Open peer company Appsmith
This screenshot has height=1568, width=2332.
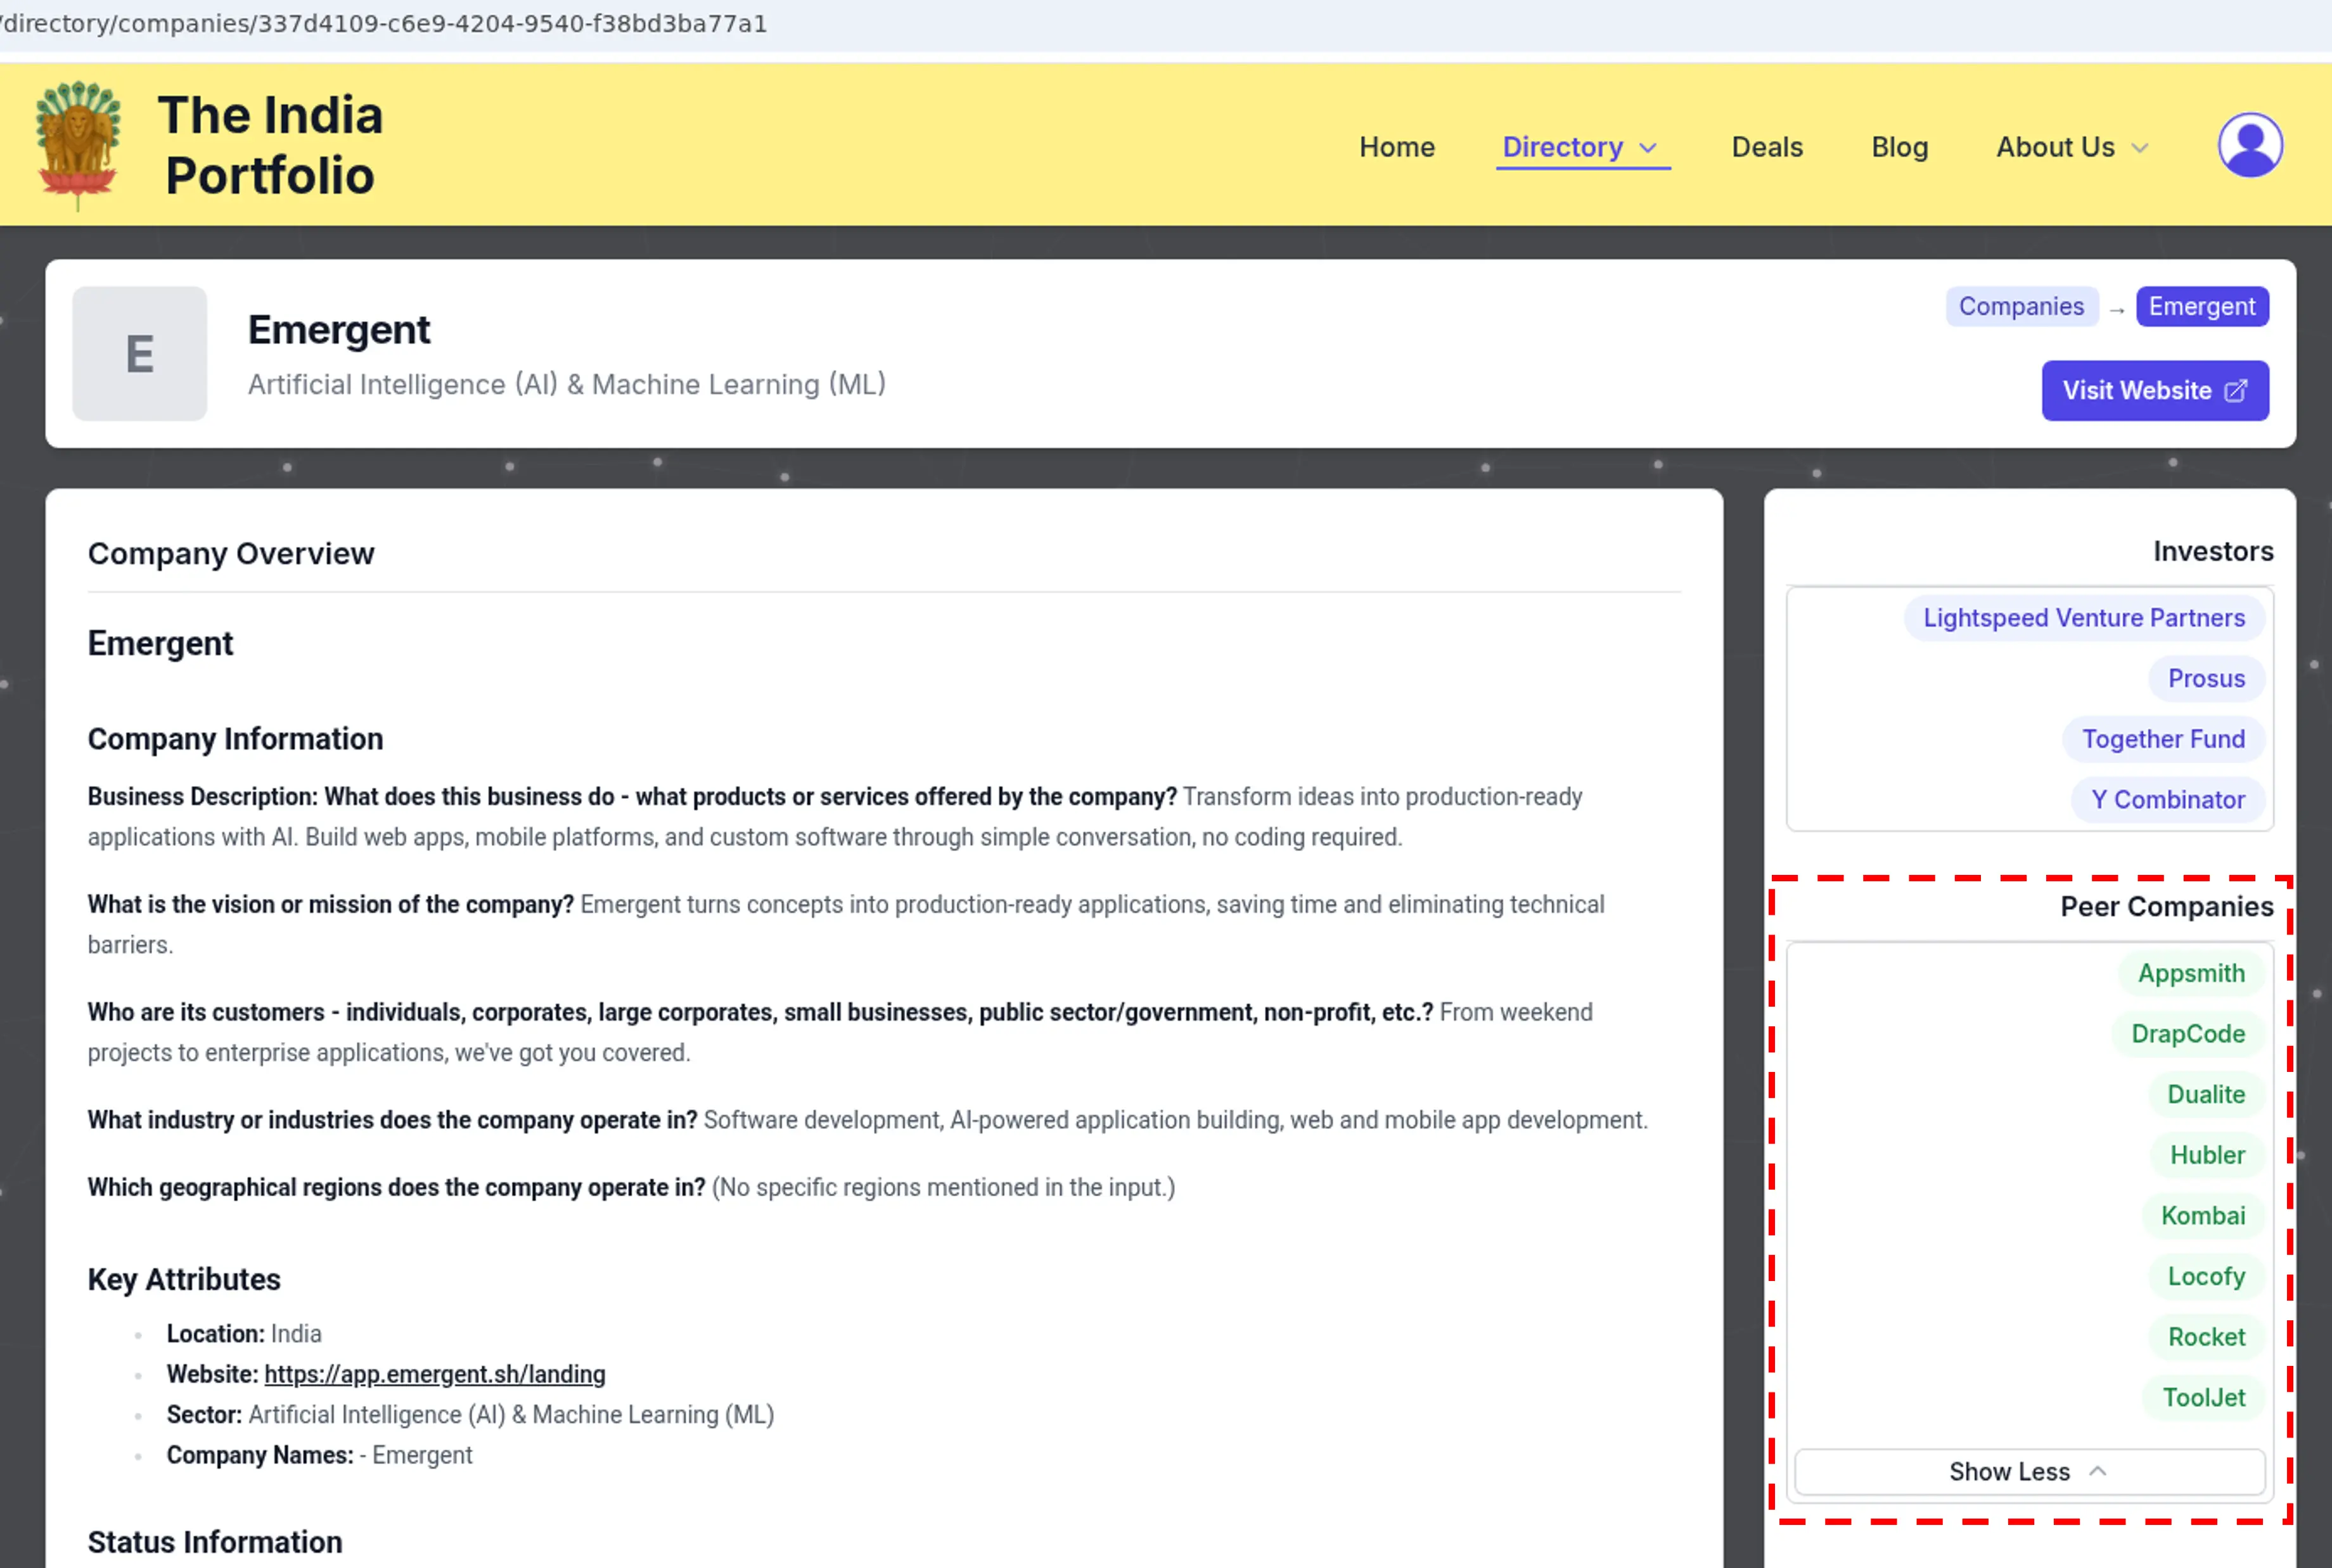click(x=2190, y=973)
